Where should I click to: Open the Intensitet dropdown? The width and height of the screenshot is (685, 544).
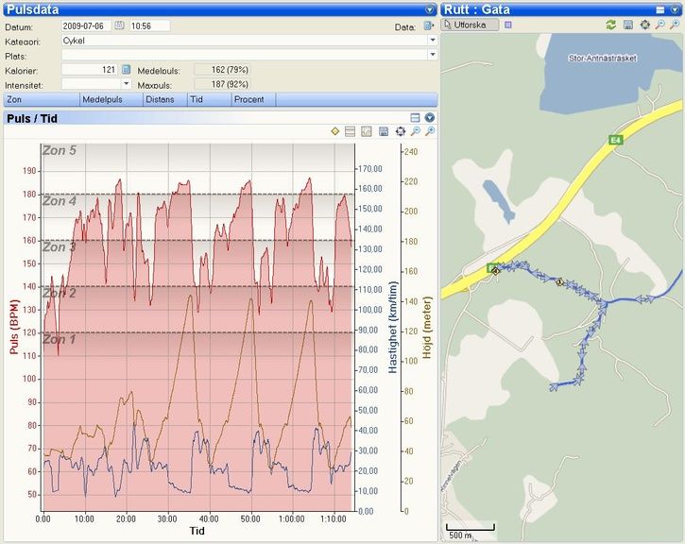point(128,84)
